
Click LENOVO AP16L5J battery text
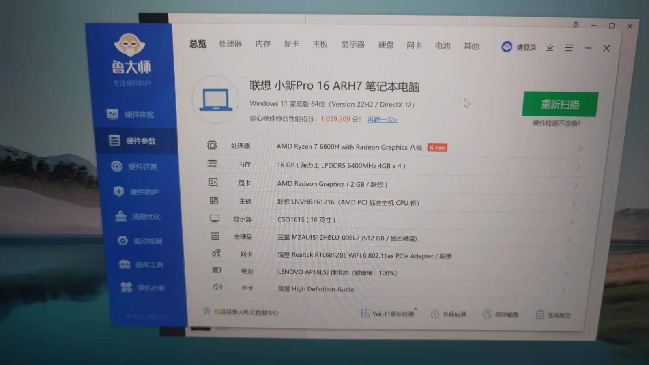tap(337, 272)
